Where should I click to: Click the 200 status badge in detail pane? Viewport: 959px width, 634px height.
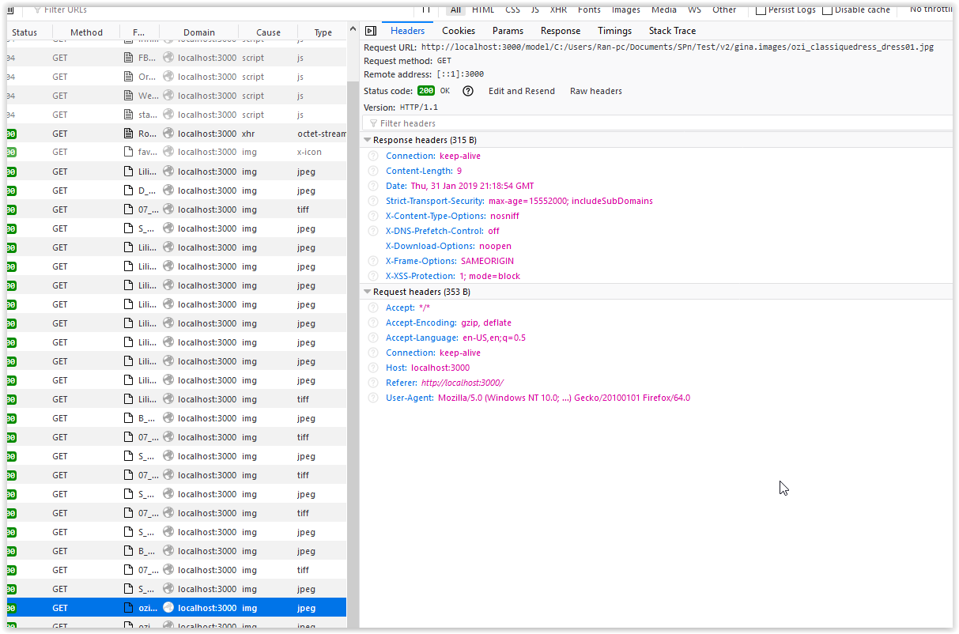(x=426, y=91)
